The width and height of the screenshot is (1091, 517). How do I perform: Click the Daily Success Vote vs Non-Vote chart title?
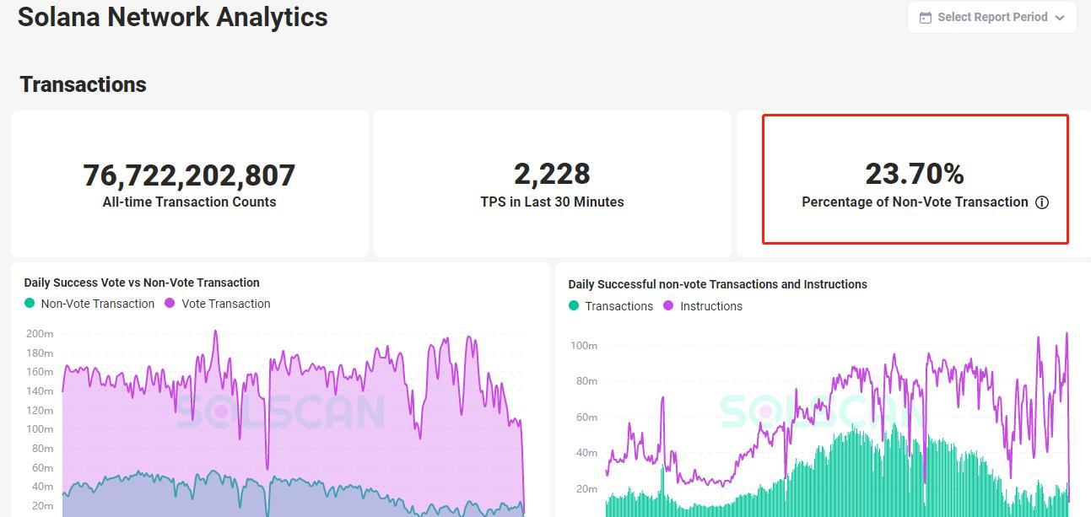pyautogui.click(x=142, y=283)
